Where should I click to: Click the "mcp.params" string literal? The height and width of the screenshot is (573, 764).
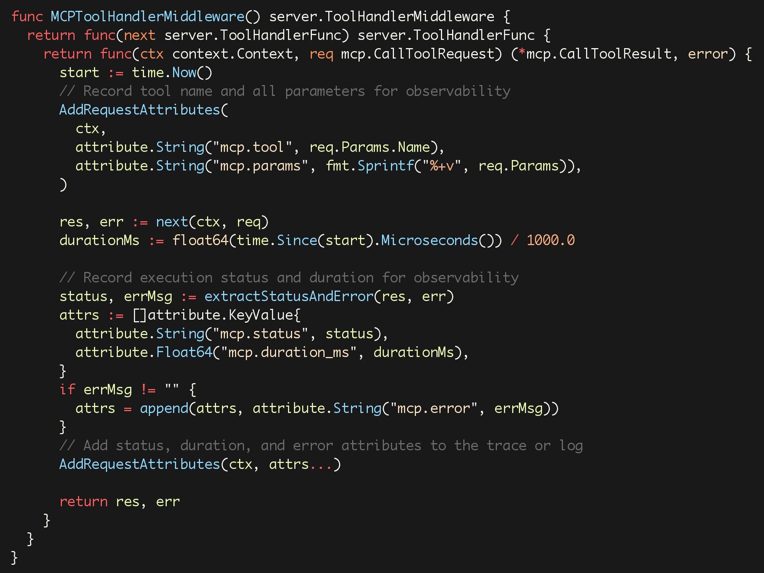260,166
